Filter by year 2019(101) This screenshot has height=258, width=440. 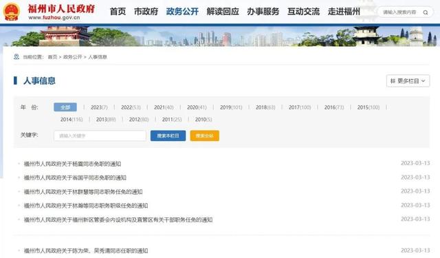coord(231,107)
